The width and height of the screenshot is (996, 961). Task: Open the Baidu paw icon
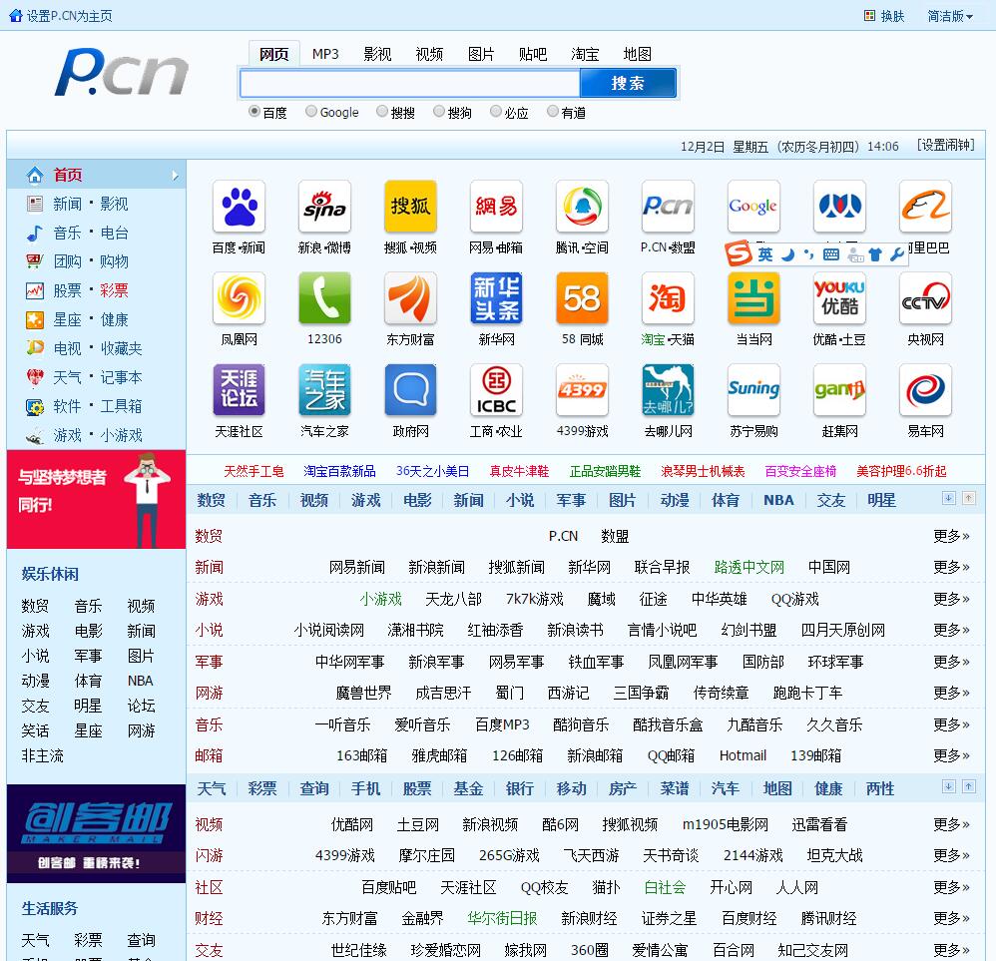pos(239,207)
